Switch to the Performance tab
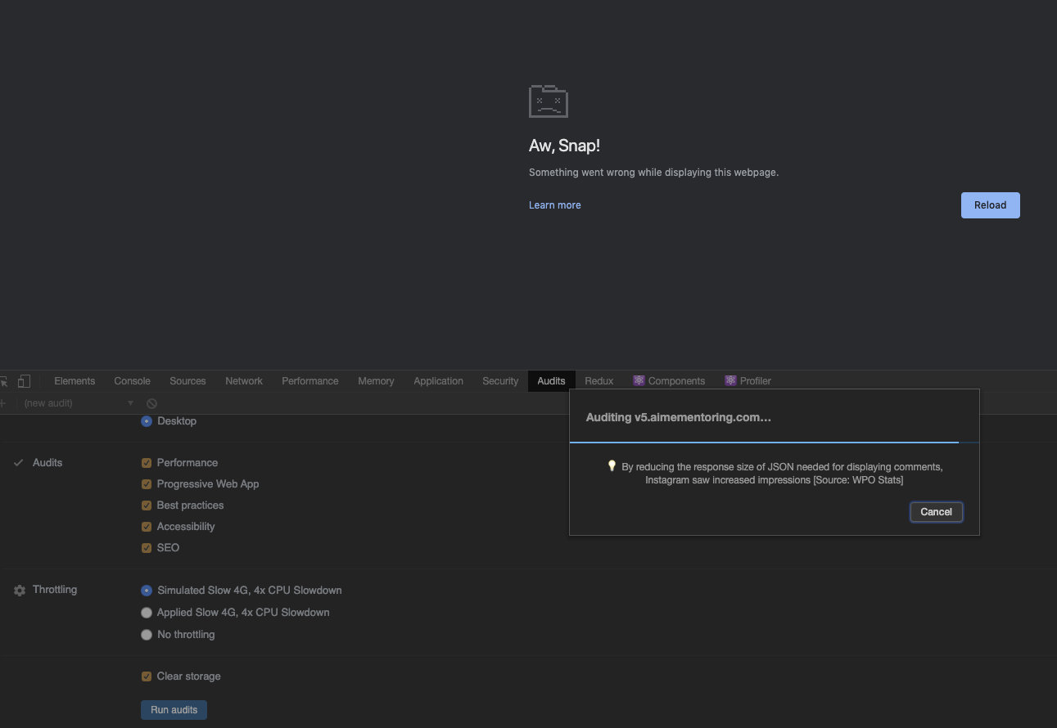 coord(310,381)
